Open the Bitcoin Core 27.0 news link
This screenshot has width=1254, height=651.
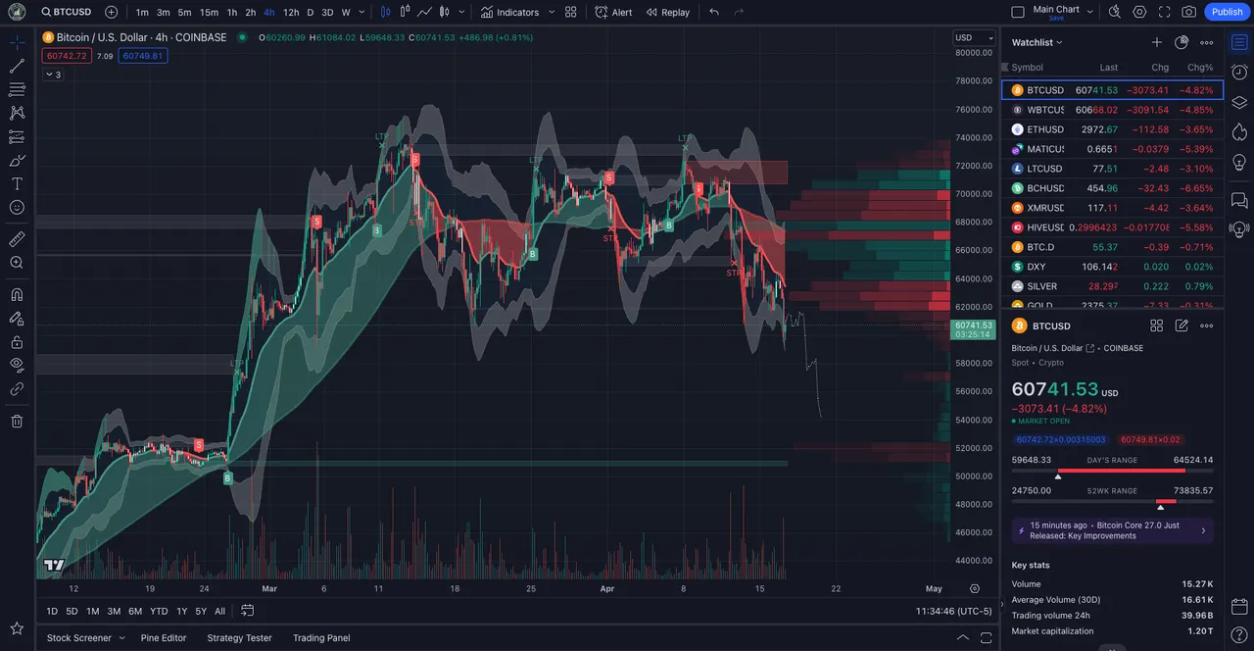(x=1112, y=530)
